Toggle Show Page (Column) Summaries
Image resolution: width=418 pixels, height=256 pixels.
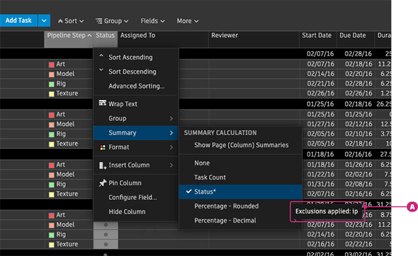click(240, 145)
